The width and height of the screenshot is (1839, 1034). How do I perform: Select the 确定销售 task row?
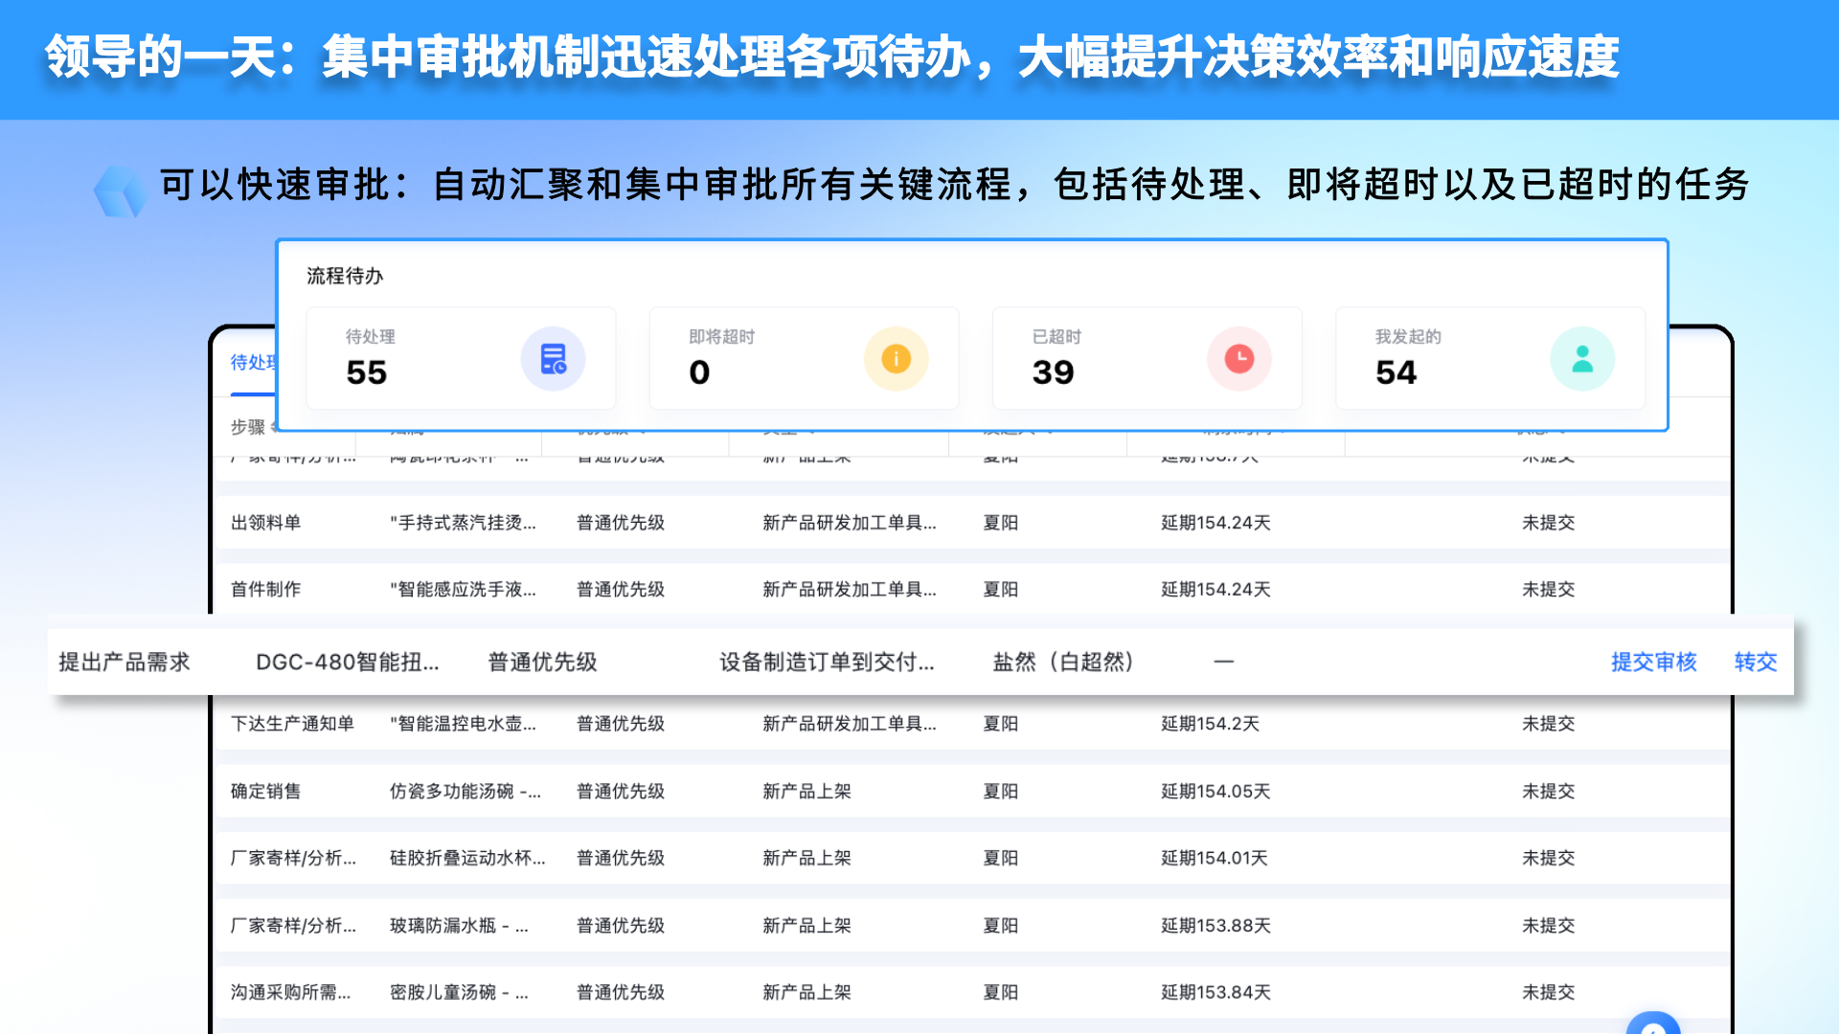[x=972, y=791]
